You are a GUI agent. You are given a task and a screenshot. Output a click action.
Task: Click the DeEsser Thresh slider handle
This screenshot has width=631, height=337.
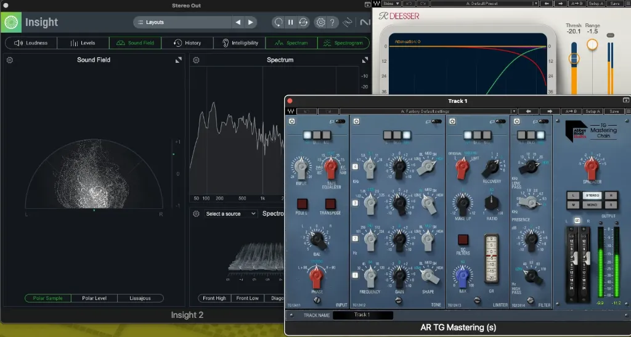pos(574,59)
